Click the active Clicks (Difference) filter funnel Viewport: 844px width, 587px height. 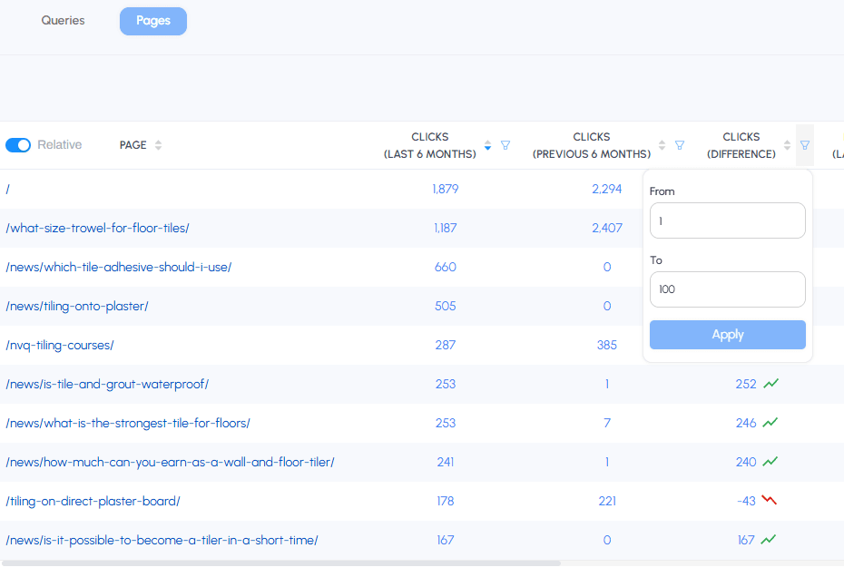pyautogui.click(x=804, y=144)
